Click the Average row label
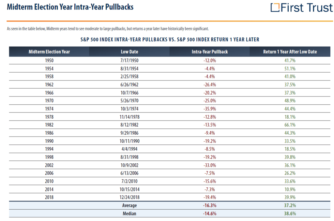334x221 pixels. (129, 206)
